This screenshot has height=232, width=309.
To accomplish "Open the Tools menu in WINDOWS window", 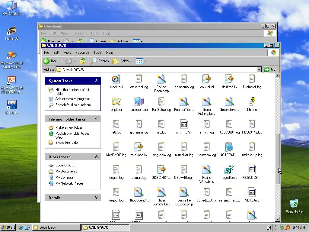I will [97, 53].
